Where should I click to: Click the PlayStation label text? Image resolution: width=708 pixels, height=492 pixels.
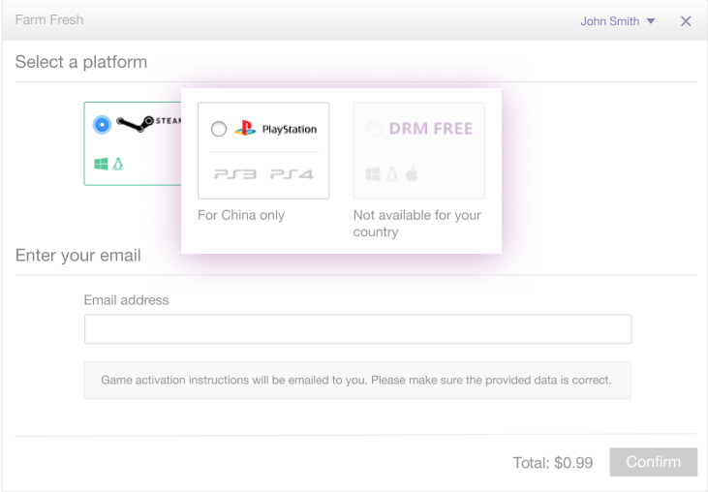tap(290, 130)
